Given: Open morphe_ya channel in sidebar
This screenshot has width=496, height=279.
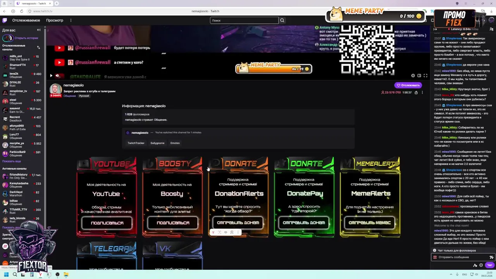Looking at the screenshot, I should 21,145.
